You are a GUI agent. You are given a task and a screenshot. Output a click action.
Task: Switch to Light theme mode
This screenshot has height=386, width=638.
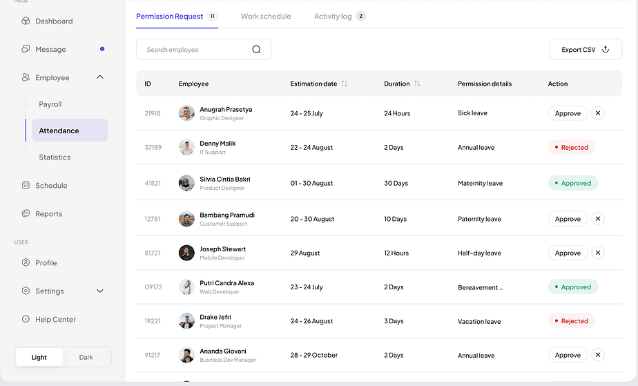[x=39, y=357]
